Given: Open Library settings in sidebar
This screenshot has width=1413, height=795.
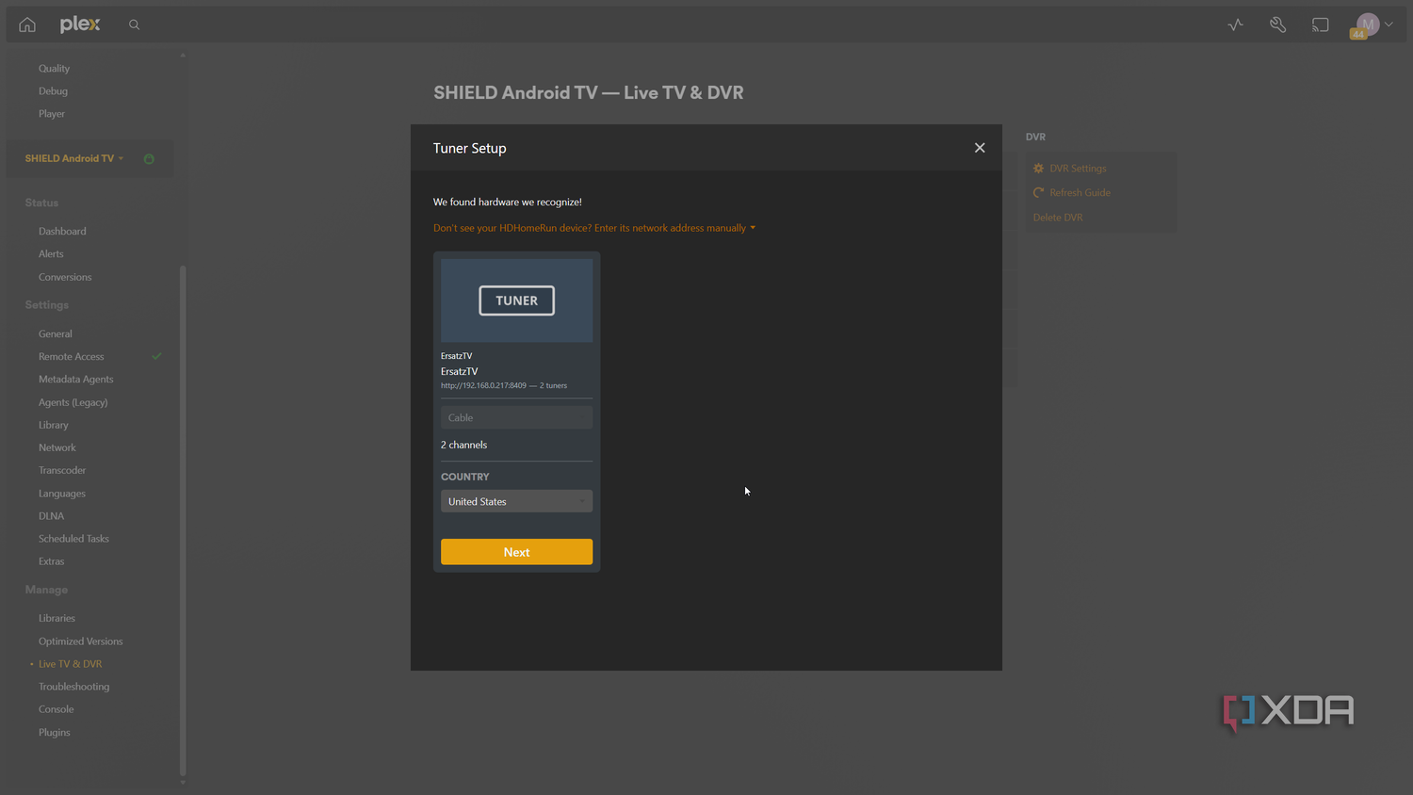Looking at the screenshot, I should [54, 425].
